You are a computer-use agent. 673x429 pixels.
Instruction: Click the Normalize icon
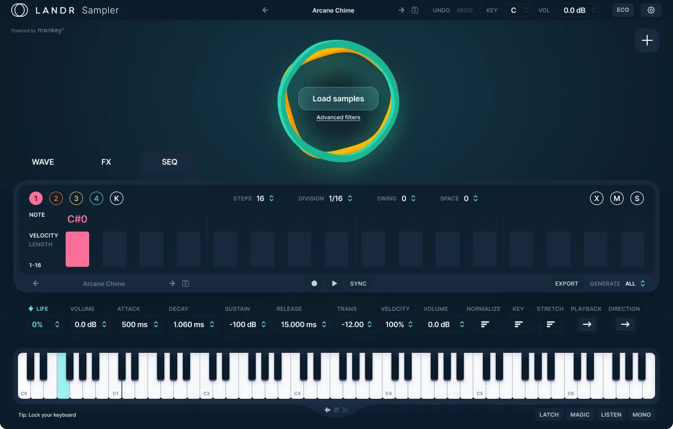(485, 324)
